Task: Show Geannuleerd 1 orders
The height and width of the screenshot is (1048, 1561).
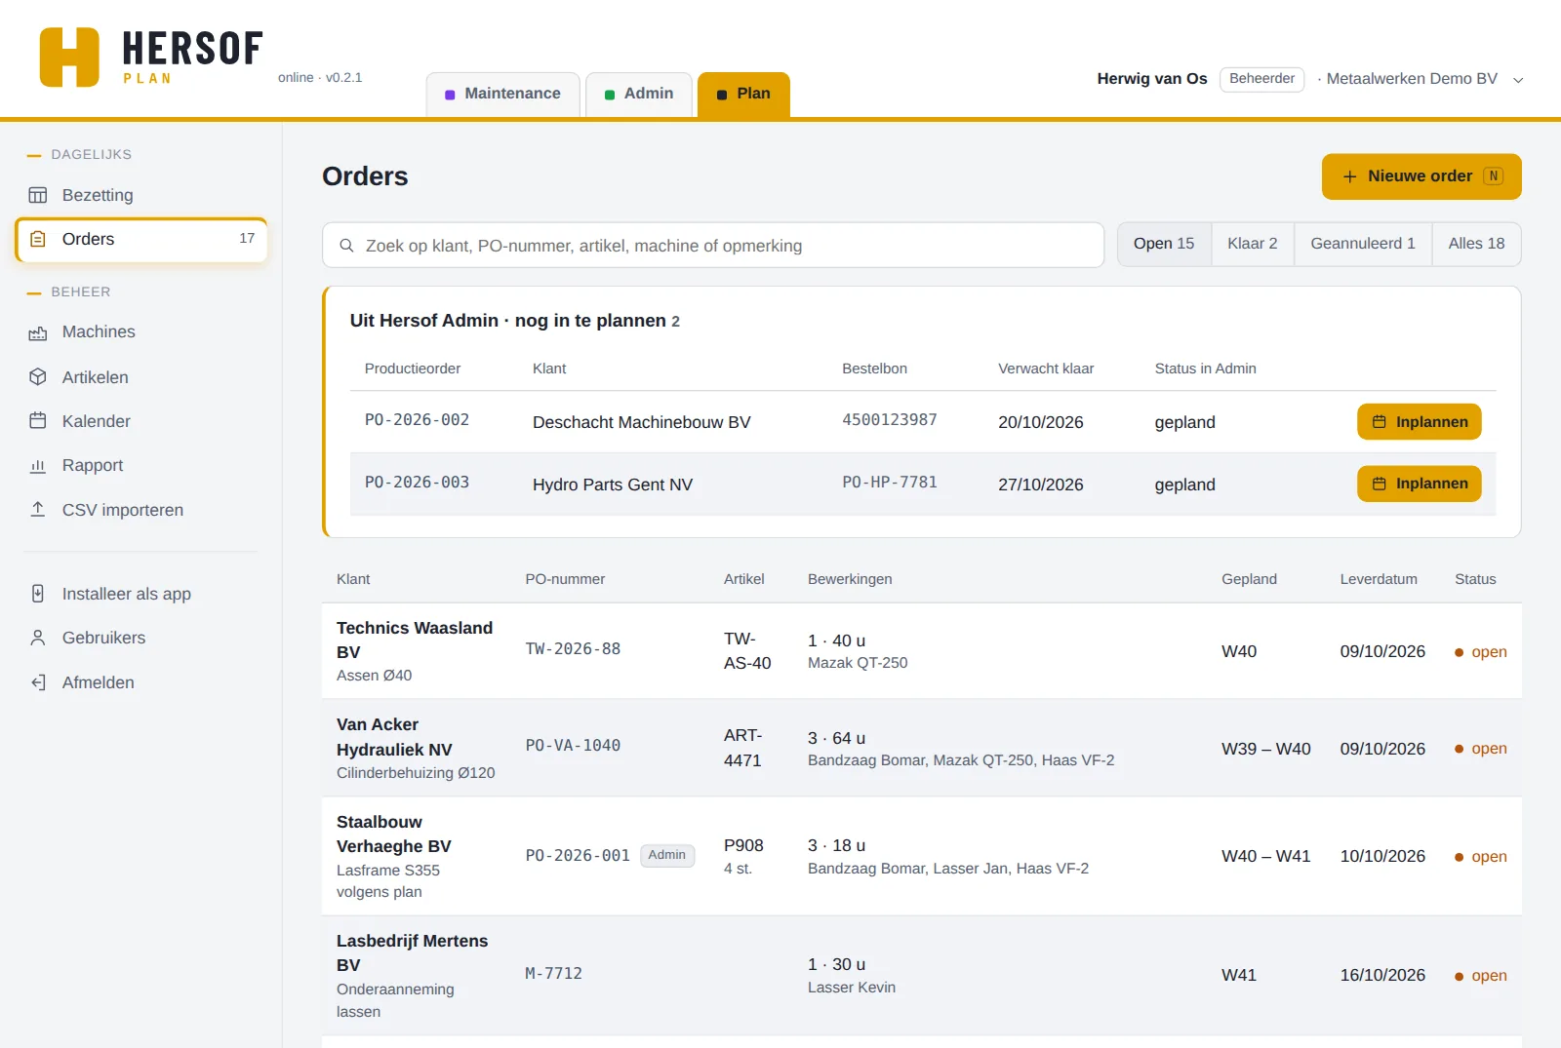Action: [1363, 244]
